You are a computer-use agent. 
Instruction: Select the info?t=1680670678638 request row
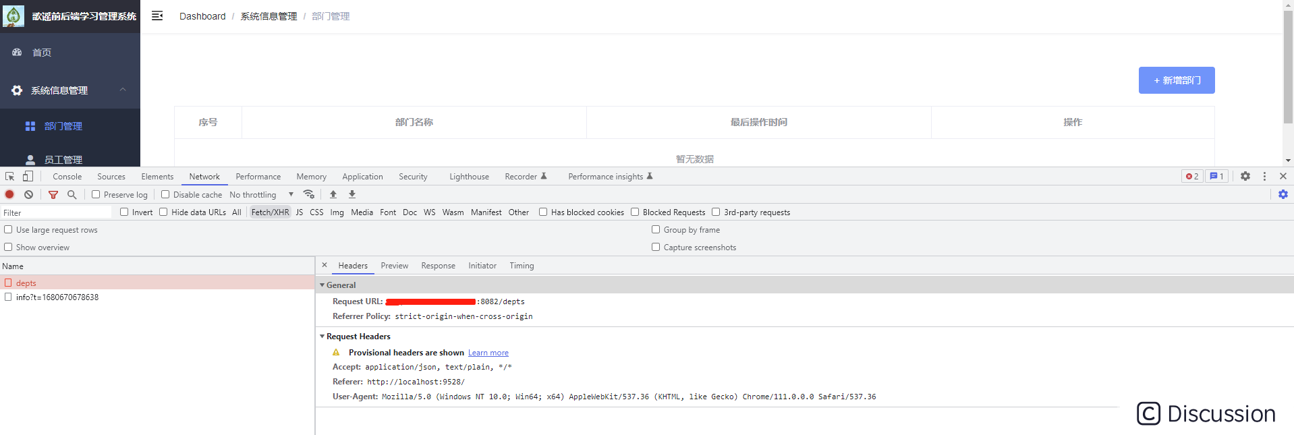pyautogui.click(x=157, y=297)
